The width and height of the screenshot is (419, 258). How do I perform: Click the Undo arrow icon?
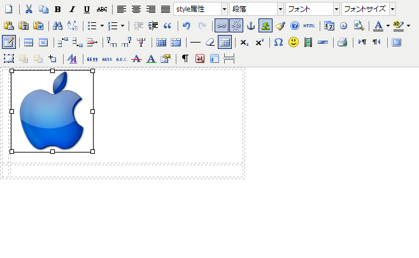coord(187,26)
